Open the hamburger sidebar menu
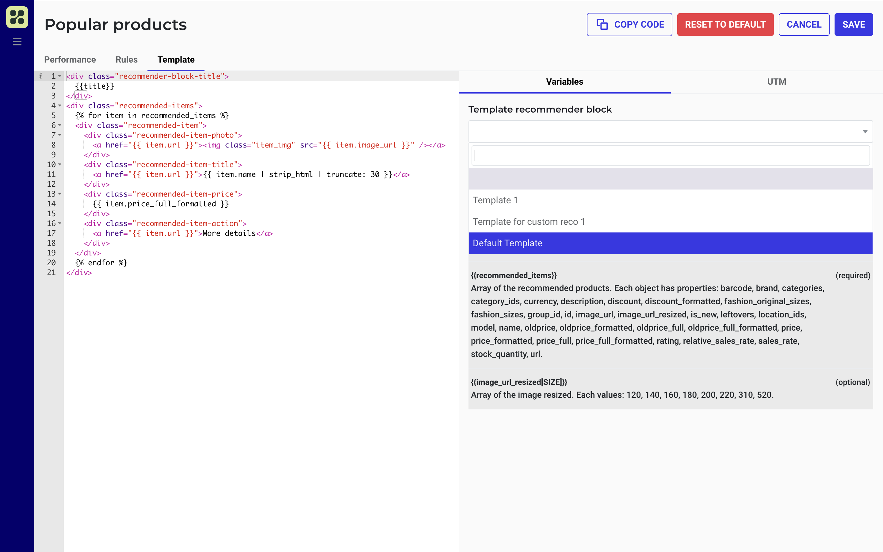The image size is (883, 552). click(17, 42)
